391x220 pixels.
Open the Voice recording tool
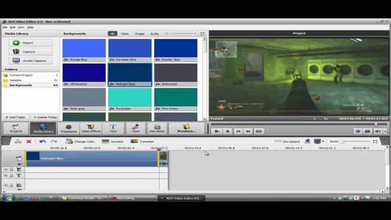pyautogui.click(x=136, y=129)
